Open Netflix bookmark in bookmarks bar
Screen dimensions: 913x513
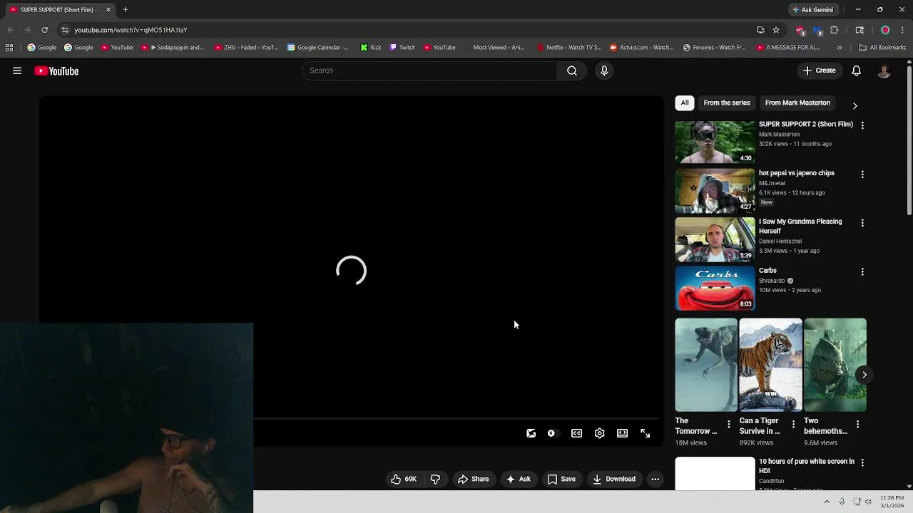(x=569, y=48)
